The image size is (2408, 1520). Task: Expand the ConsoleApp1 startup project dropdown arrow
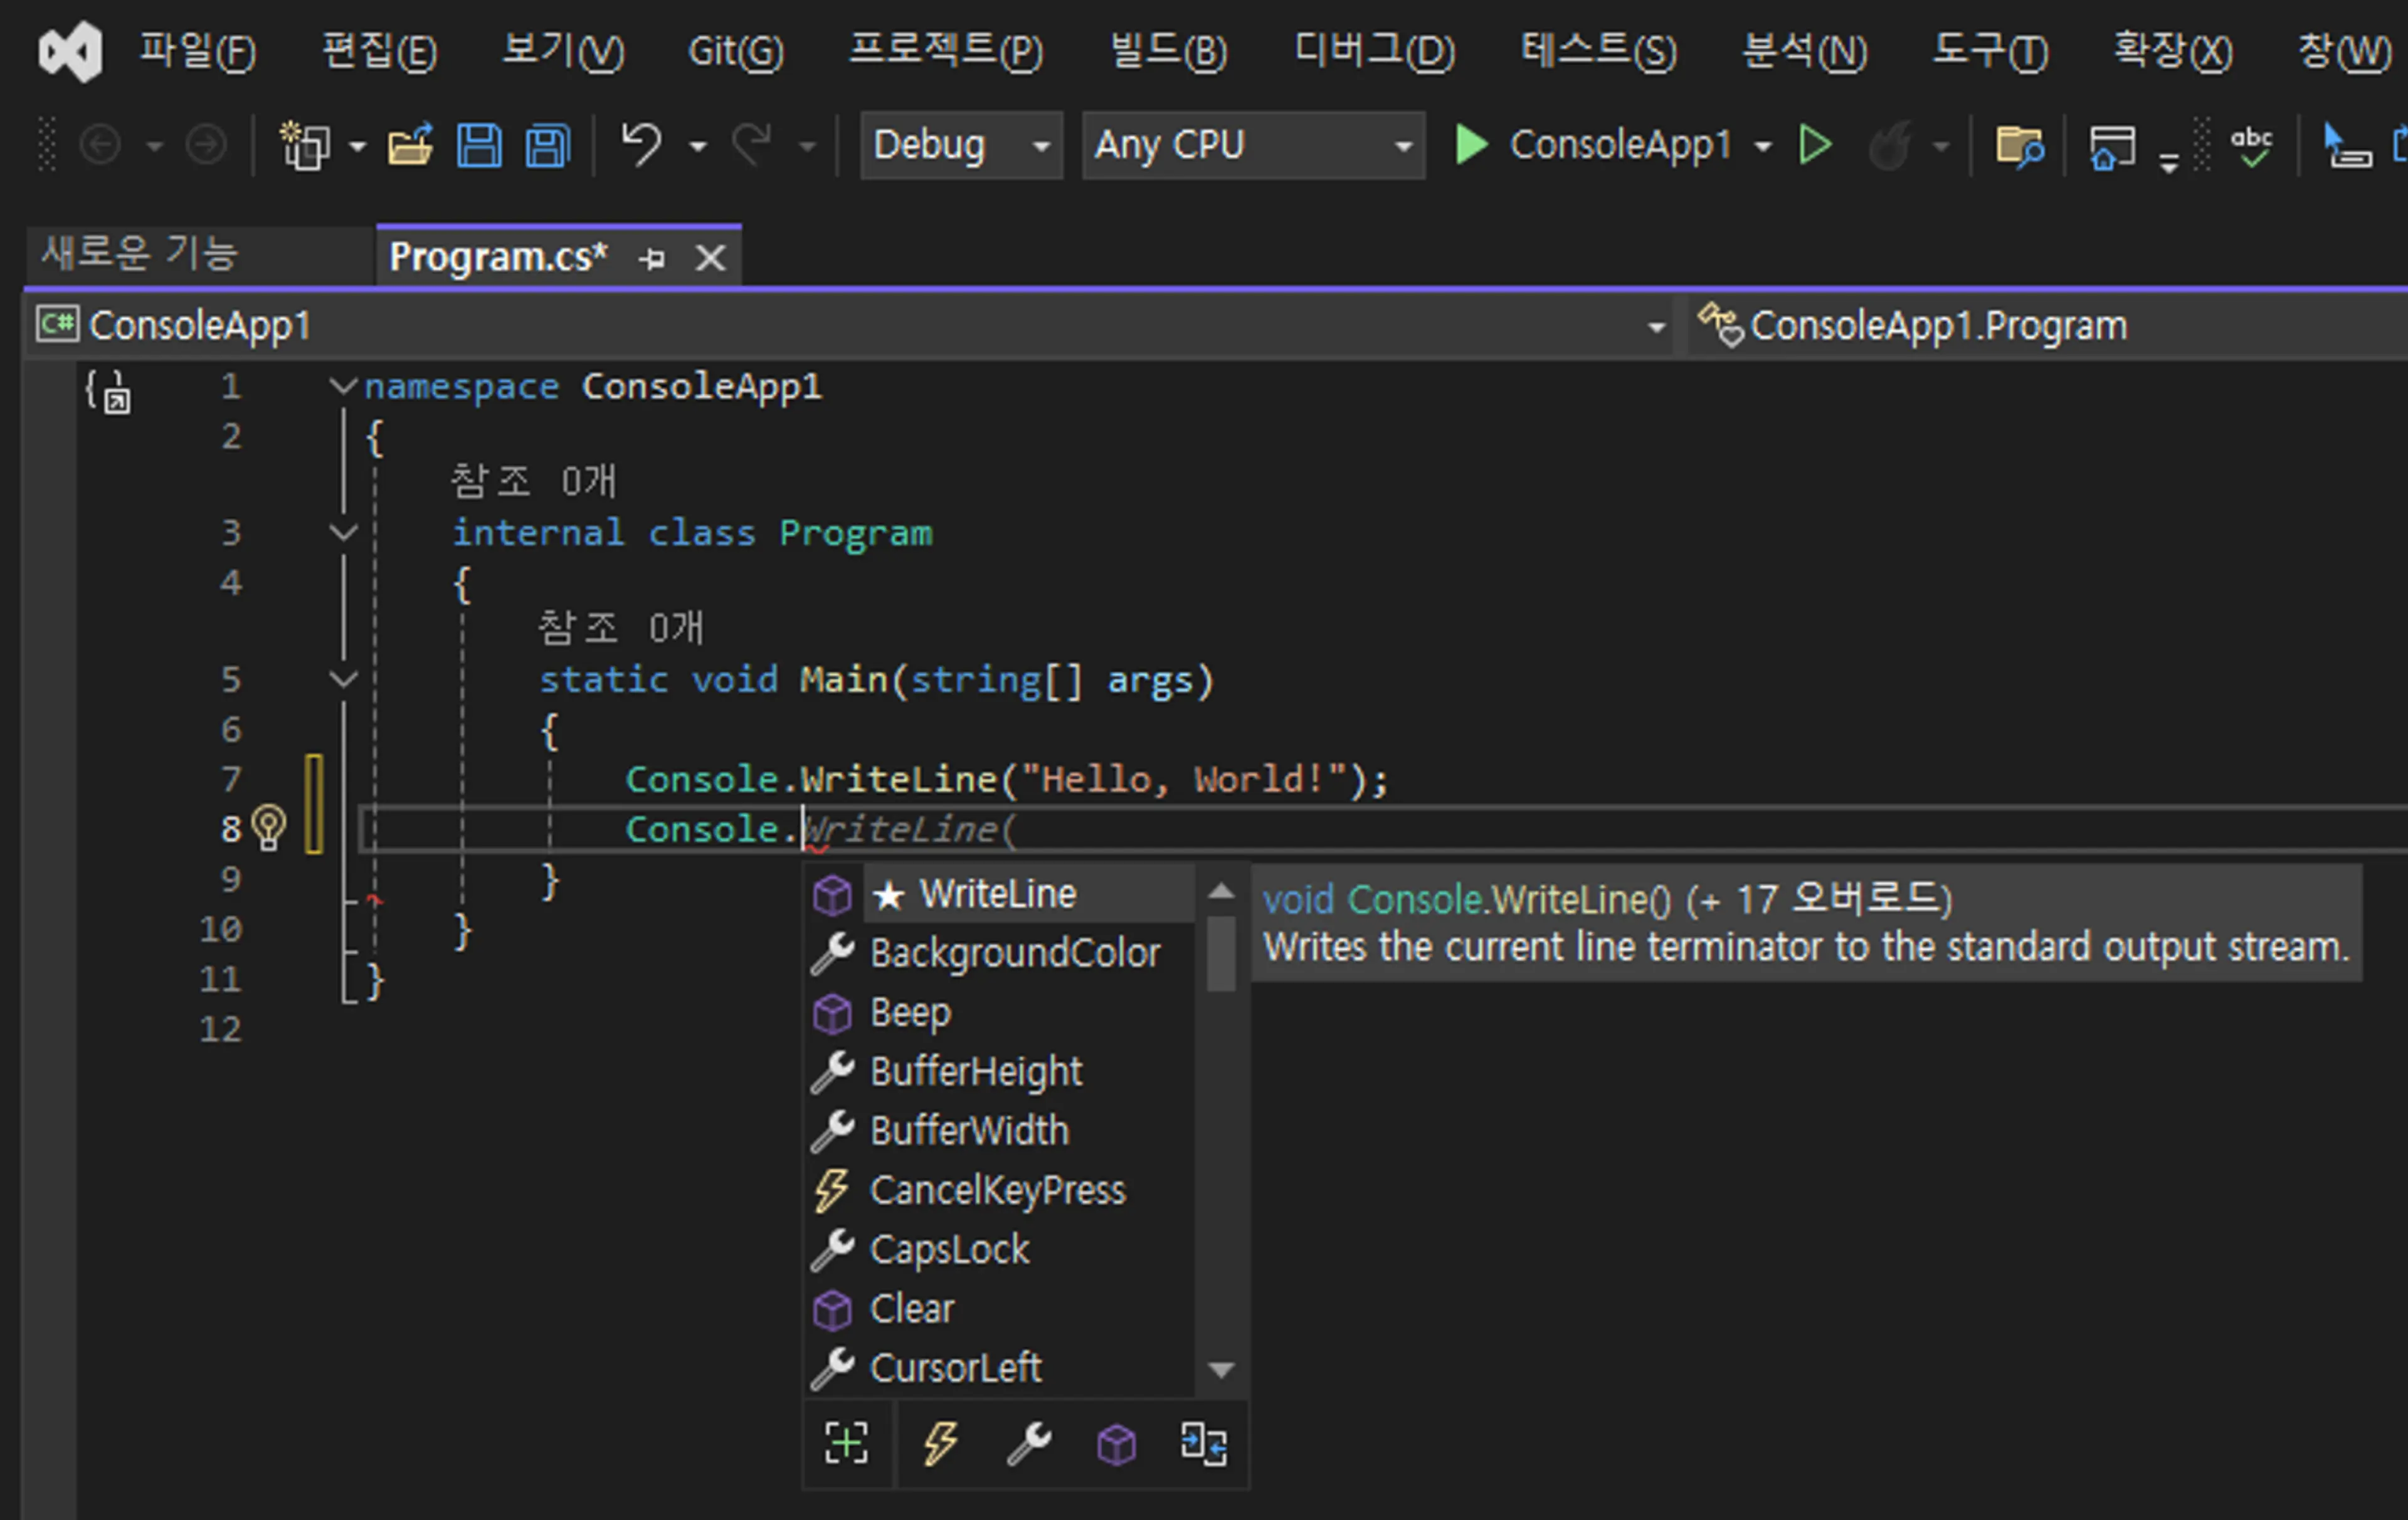point(1763,147)
